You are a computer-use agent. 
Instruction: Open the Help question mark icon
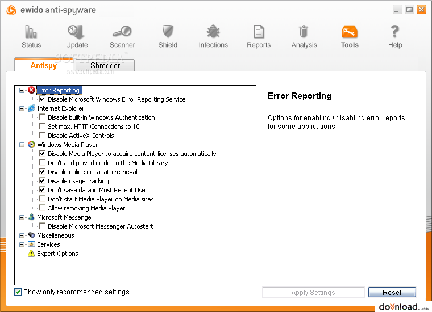pos(395,31)
